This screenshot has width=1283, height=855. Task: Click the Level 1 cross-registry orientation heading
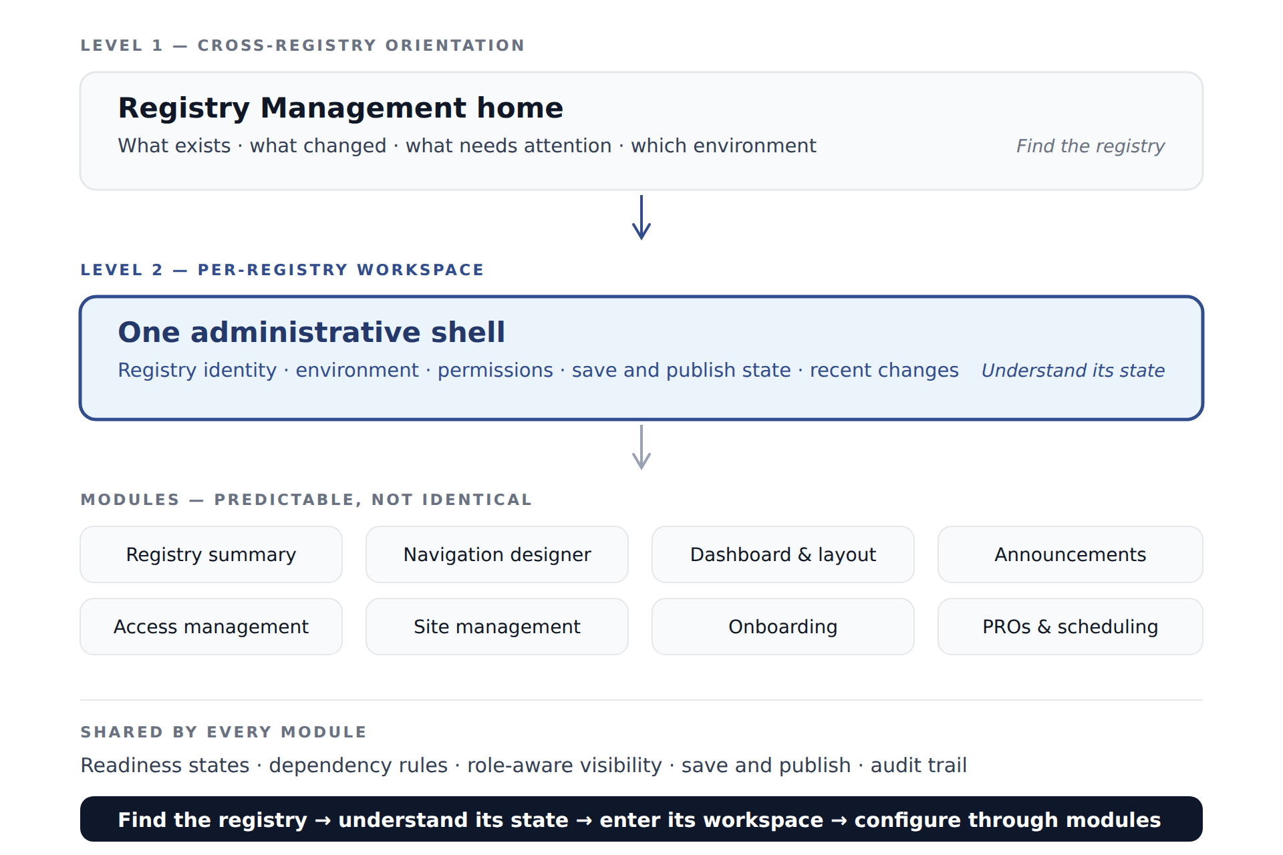[x=303, y=45]
